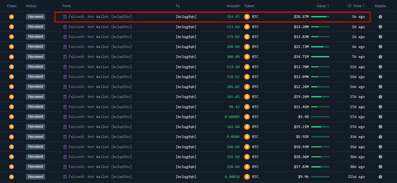The height and width of the screenshot is (183, 397).
Task: Open details info icon for 105.02 BTC row
Action: tap(380, 87)
